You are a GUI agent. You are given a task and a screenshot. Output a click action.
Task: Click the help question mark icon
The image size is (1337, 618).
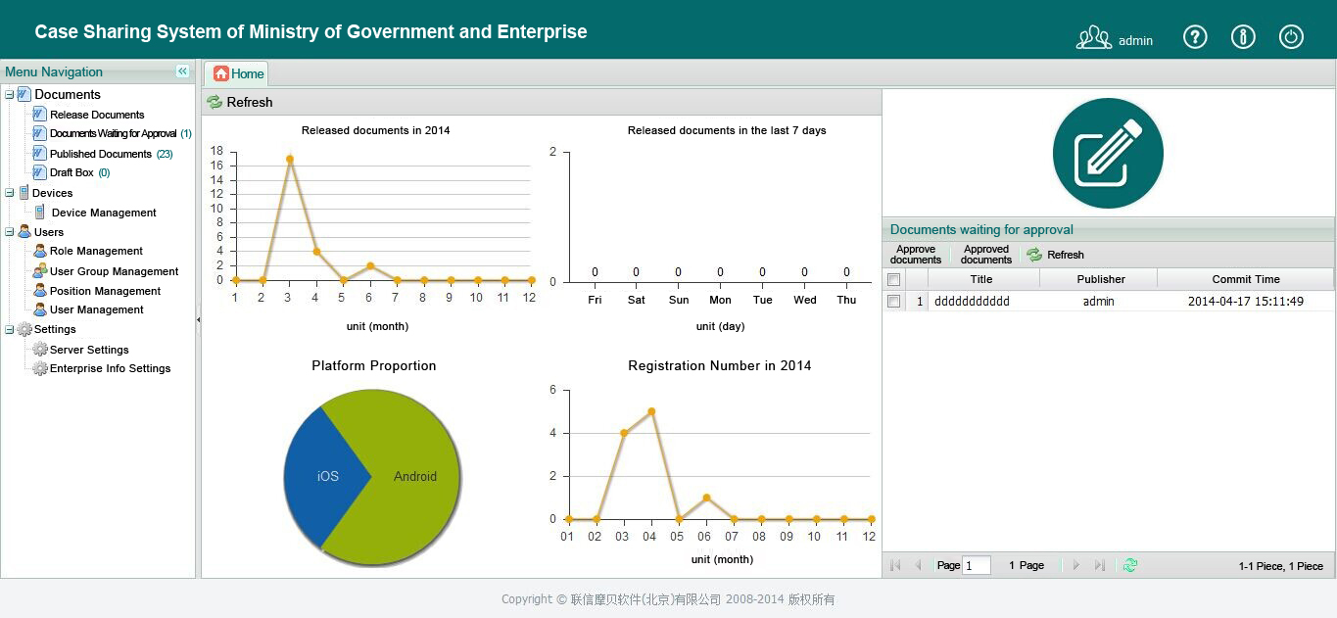(x=1195, y=37)
